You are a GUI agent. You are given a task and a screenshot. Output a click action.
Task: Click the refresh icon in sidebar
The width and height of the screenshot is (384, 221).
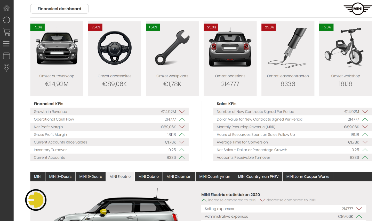[6, 20]
